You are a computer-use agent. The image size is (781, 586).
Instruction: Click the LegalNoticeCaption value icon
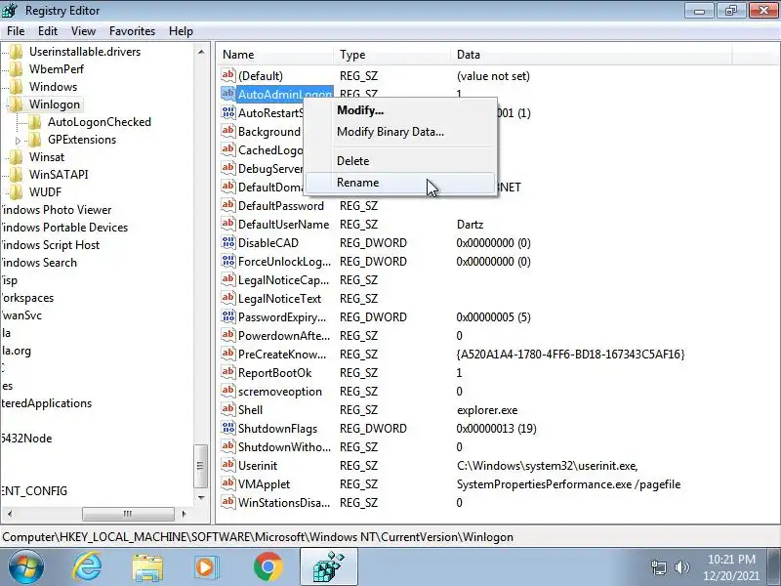click(x=228, y=279)
